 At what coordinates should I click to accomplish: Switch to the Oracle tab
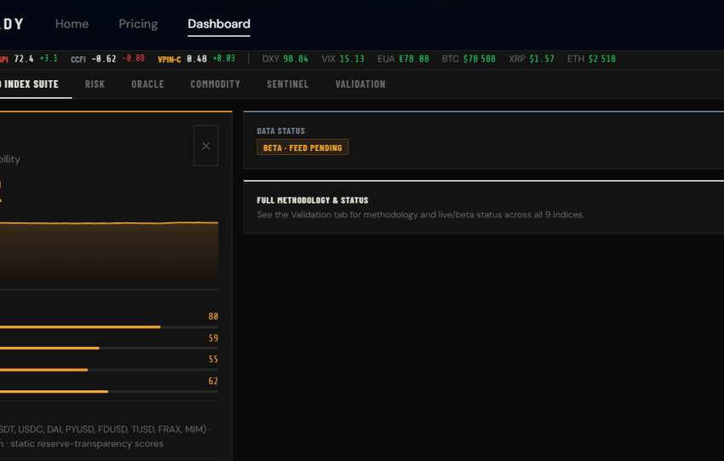pos(147,84)
